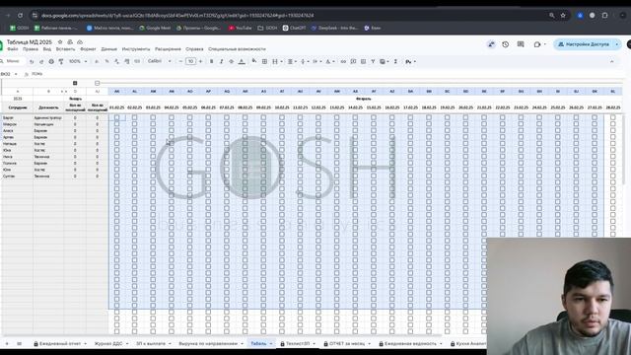Tick the 01.02.25 checkbox in the Султан row
This screenshot has height=355, width=631.
[116, 177]
